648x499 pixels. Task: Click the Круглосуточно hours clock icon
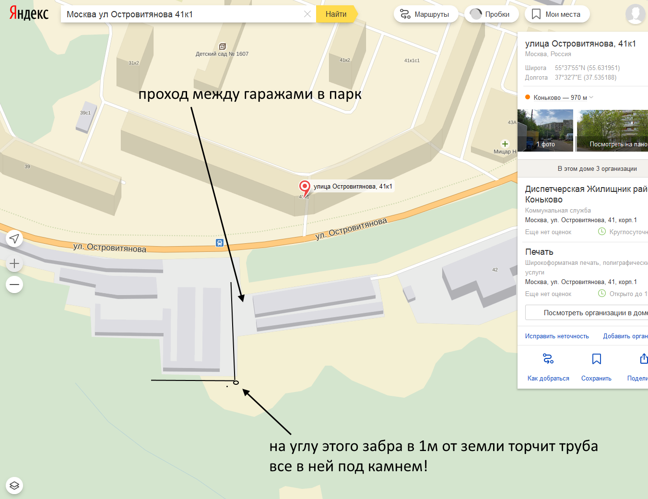[602, 232]
